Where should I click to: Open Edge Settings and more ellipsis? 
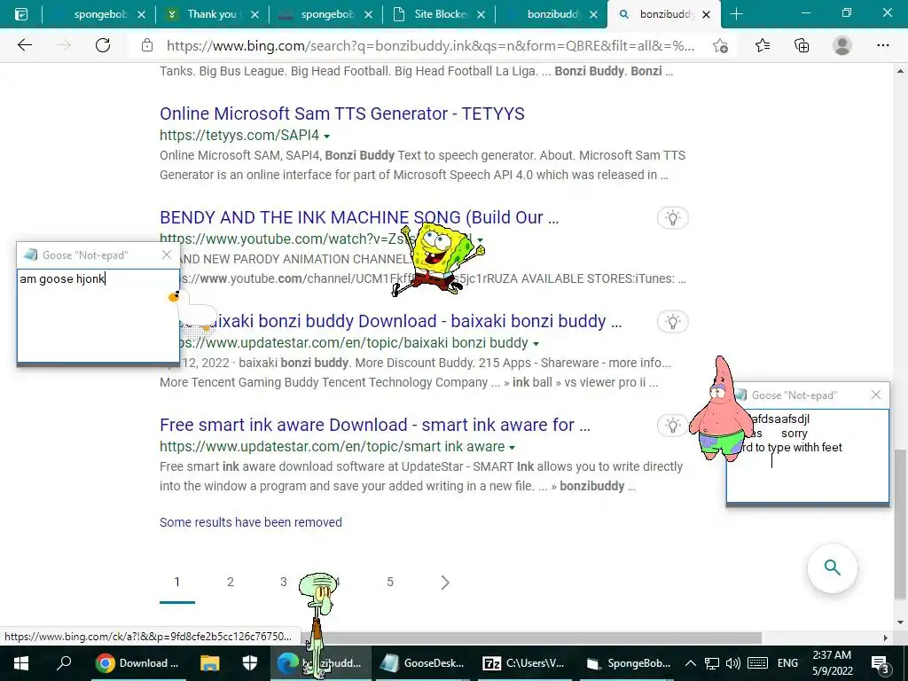[882, 45]
